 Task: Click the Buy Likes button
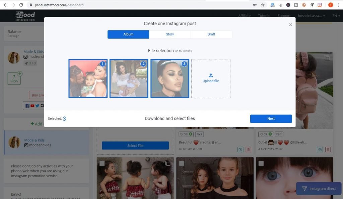click(37, 95)
